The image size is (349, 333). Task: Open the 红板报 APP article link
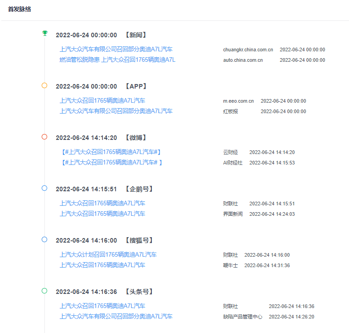coord(116,111)
